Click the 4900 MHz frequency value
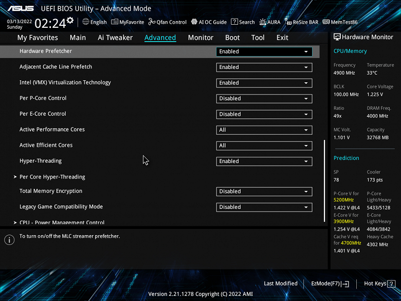This screenshot has height=301, width=401. coord(344,73)
